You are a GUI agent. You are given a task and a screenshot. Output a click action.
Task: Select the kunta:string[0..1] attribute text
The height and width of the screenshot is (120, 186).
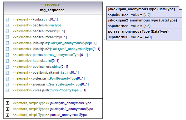[x=45, y=19]
